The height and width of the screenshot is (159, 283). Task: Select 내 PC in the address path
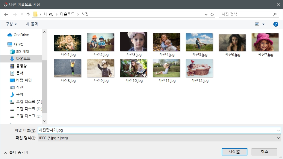pyautogui.click(x=49, y=14)
